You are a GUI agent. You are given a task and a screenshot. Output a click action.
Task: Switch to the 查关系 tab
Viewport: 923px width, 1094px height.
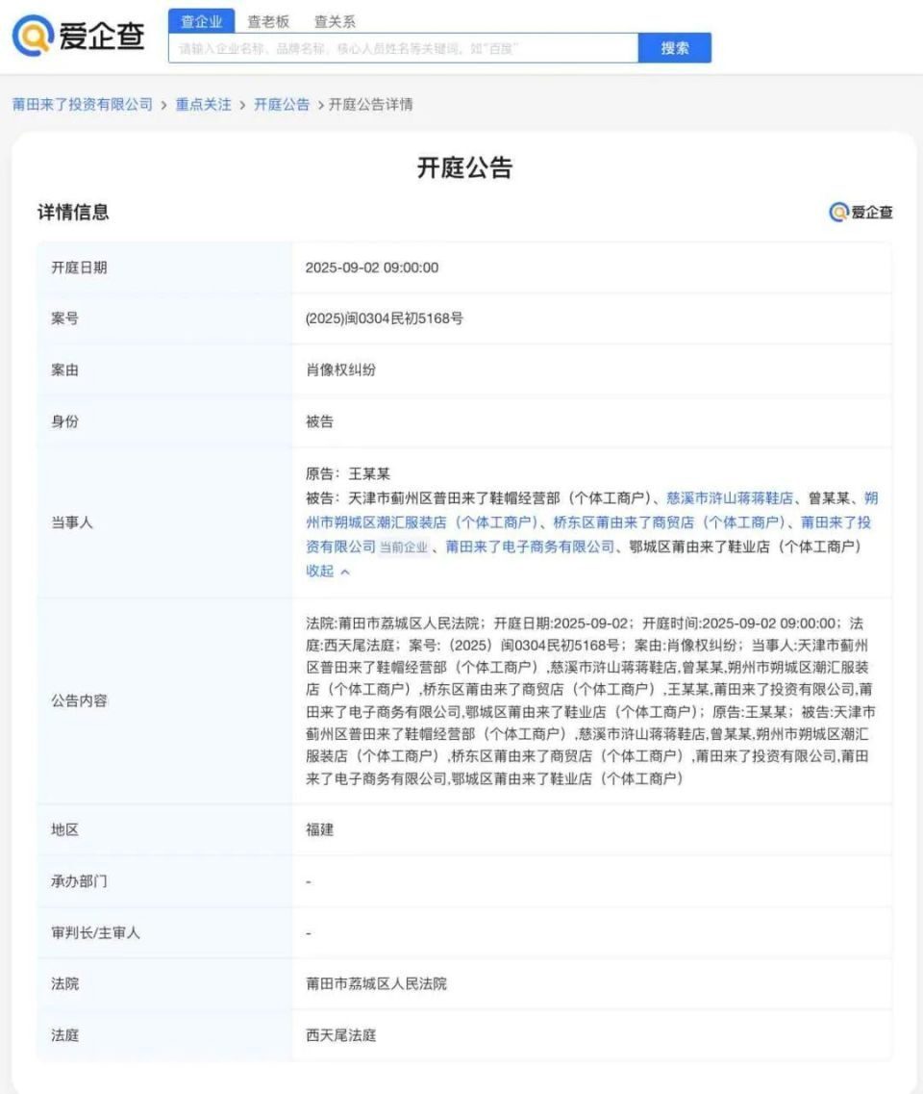335,21
